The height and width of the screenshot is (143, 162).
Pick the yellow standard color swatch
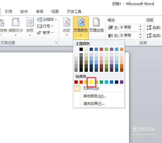tap(91, 82)
